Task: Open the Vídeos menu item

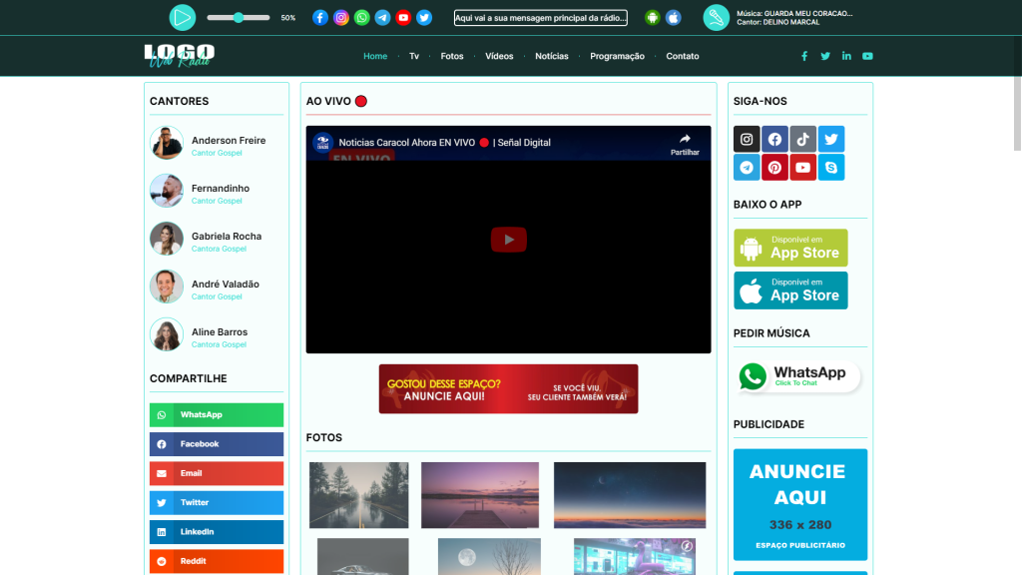Action: [499, 56]
